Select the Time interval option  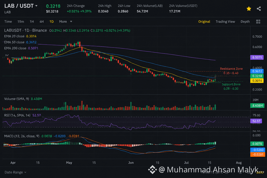click(x=8, y=22)
